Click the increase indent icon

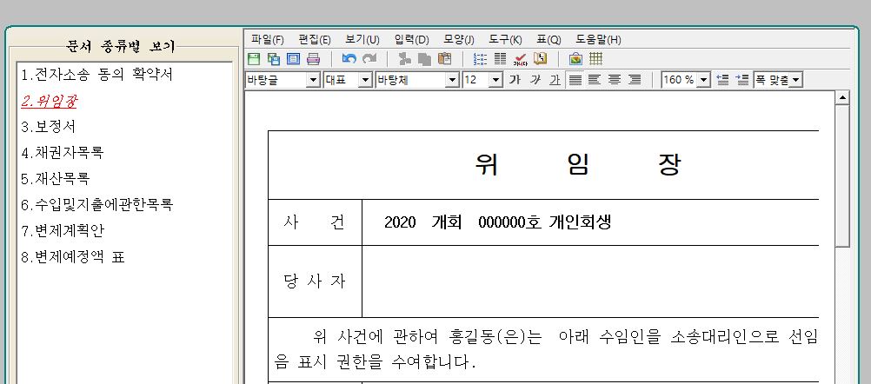742,80
